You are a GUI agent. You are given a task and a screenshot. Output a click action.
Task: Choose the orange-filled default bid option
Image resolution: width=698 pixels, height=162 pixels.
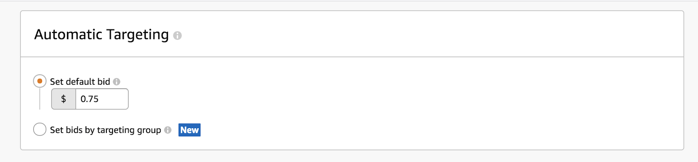tap(40, 81)
